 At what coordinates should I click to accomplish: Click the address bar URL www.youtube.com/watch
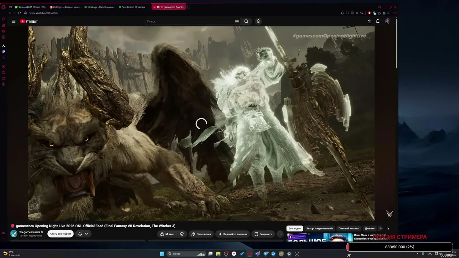point(43,13)
